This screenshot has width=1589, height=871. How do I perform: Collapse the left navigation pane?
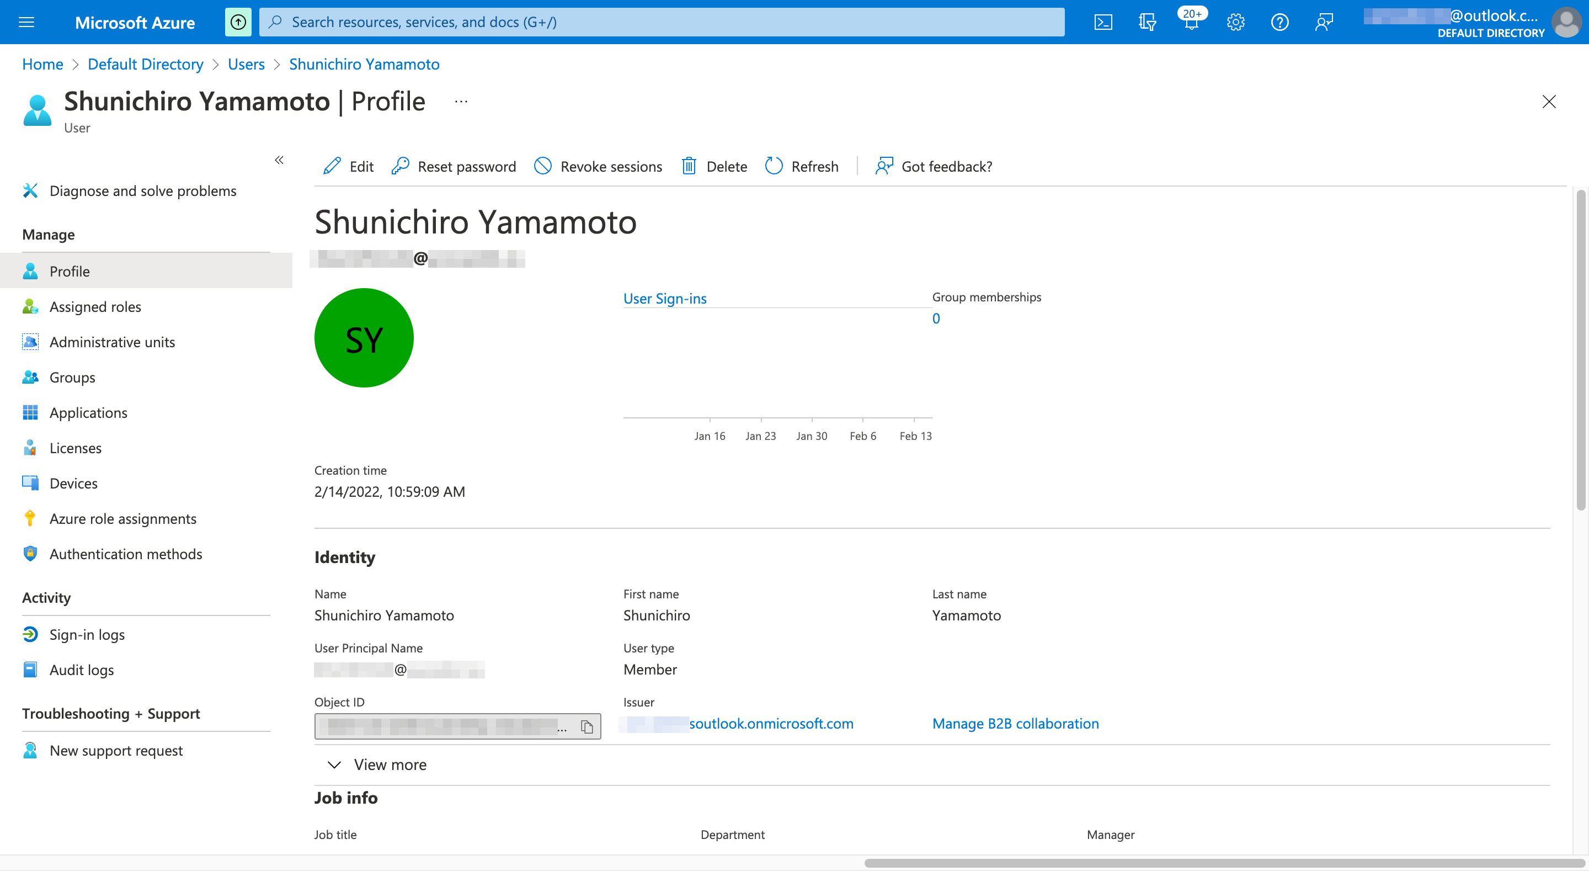click(279, 160)
